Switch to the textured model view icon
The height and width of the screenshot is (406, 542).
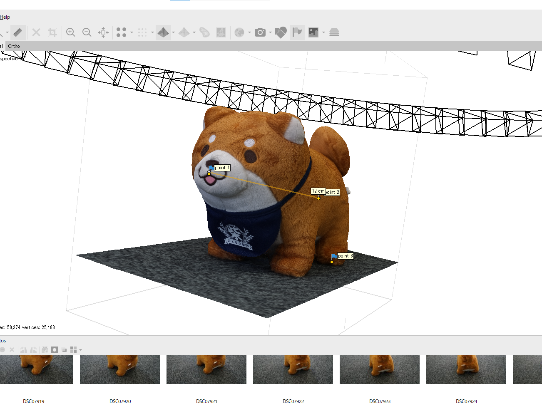[163, 32]
